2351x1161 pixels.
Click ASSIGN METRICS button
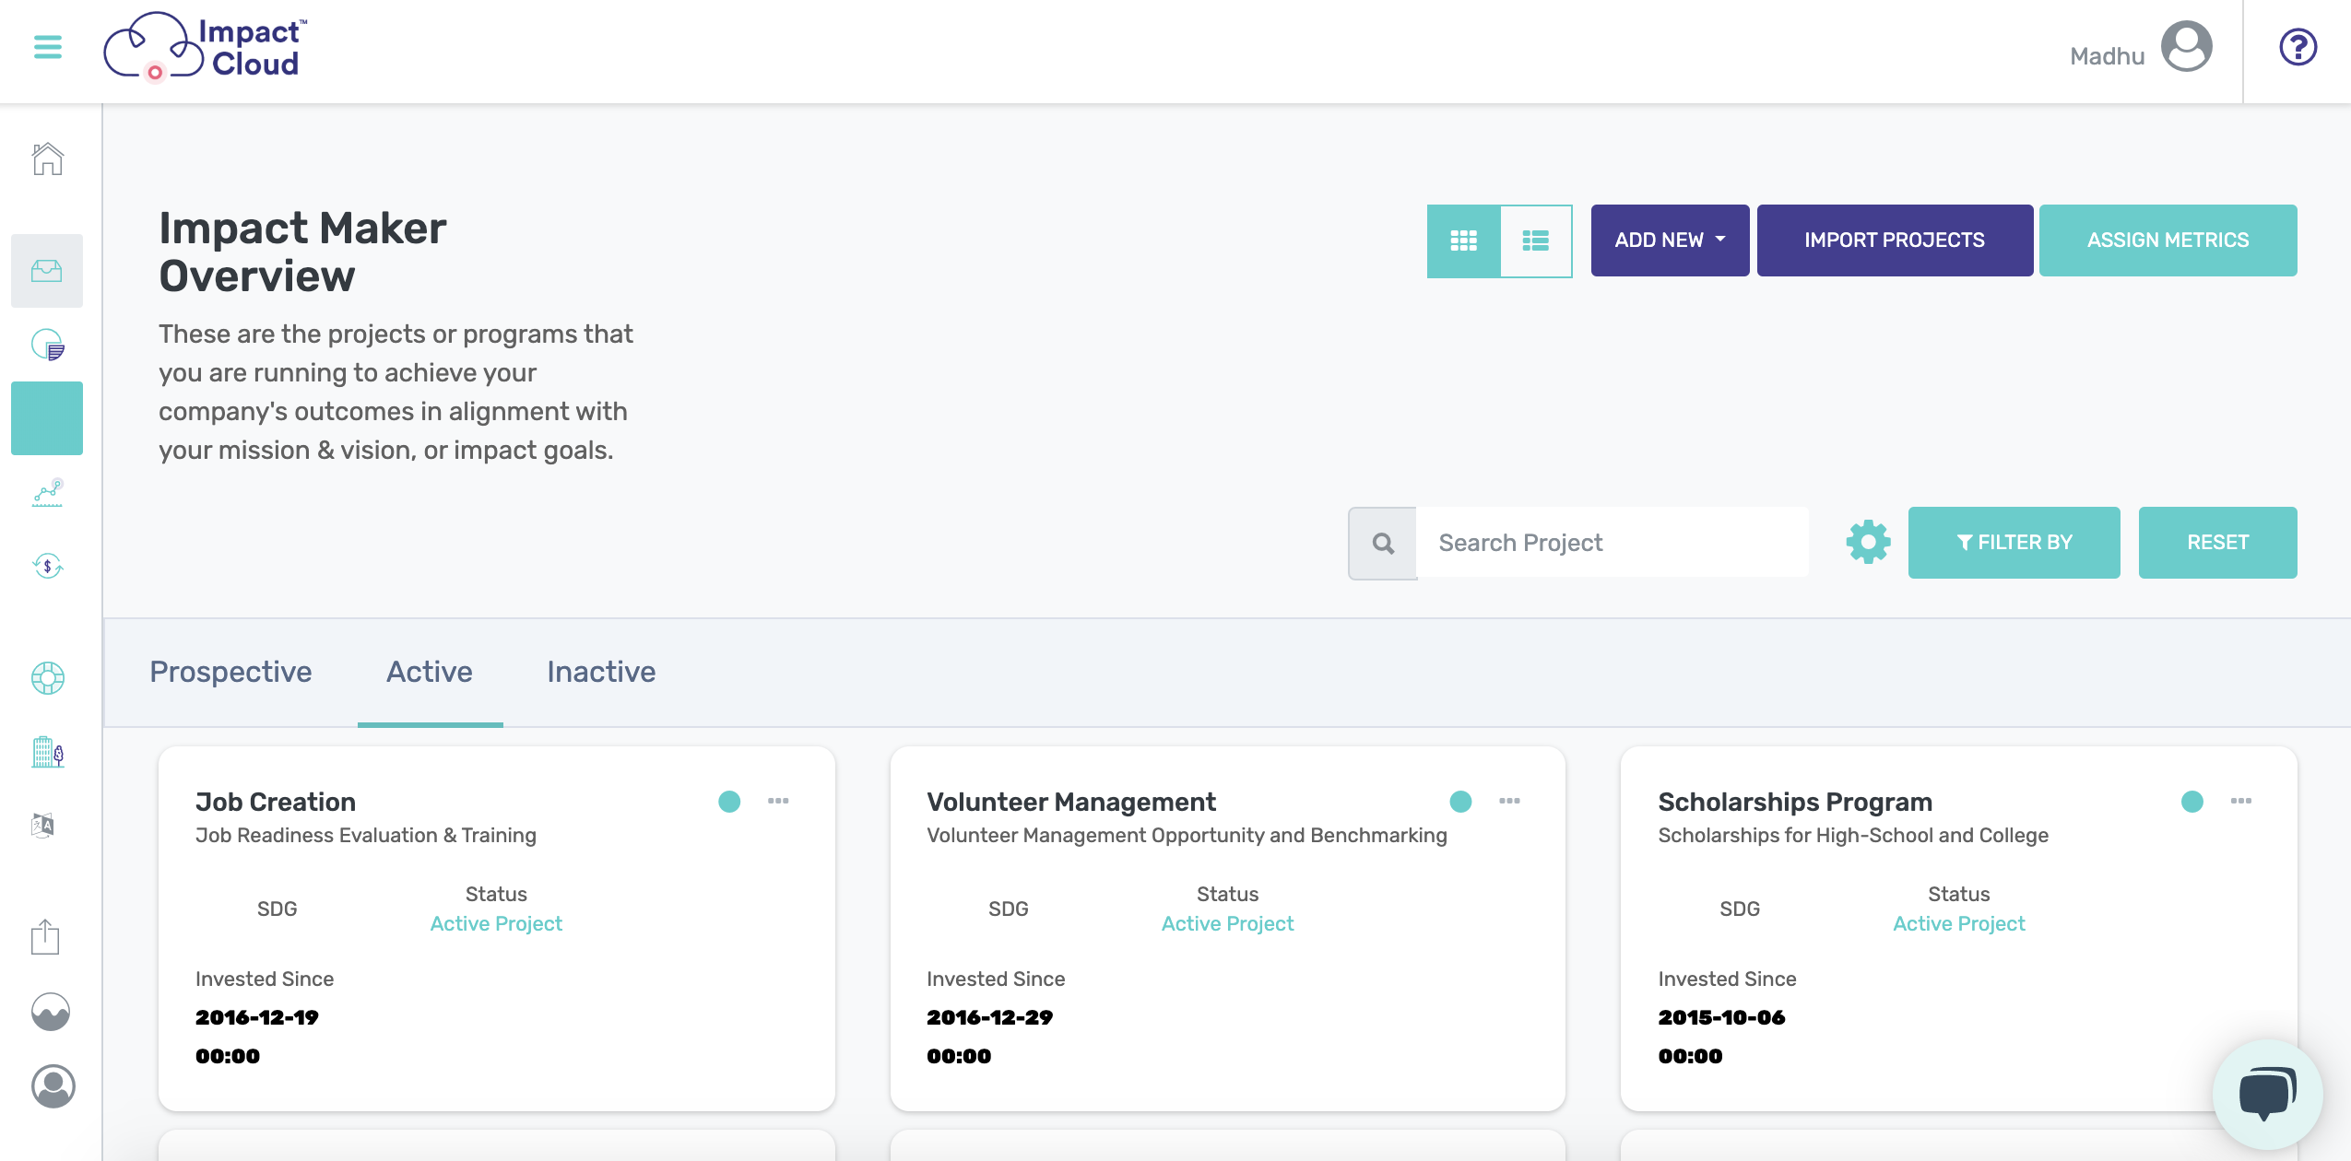click(2168, 240)
